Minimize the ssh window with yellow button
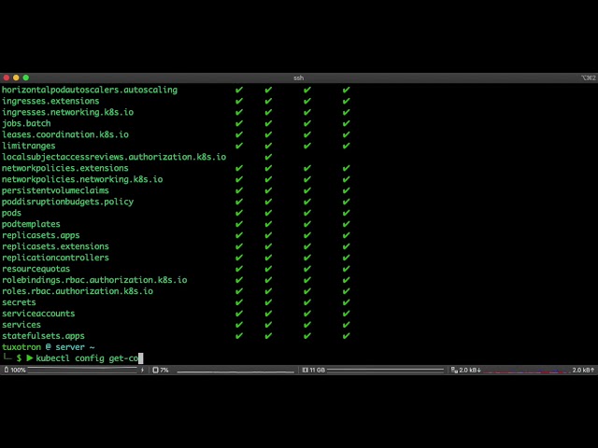598x448 pixels. (x=16, y=77)
